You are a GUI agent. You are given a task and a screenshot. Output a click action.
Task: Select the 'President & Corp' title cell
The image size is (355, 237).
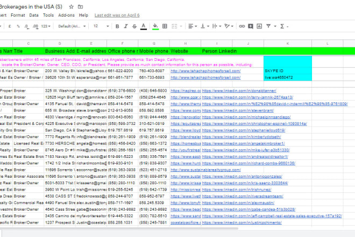(29, 124)
